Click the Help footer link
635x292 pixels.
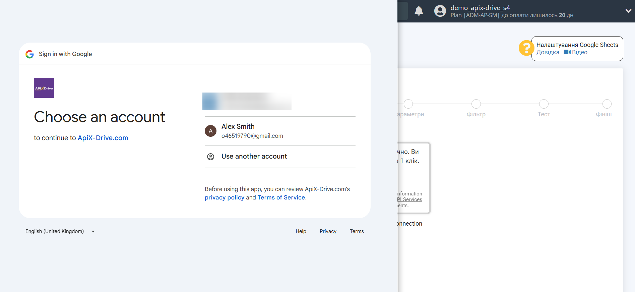pyautogui.click(x=301, y=231)
